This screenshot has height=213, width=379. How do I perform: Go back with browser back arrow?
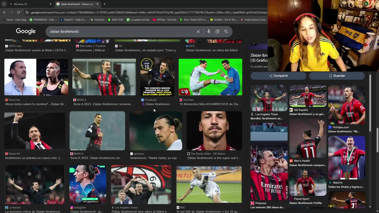pos(4,12)
